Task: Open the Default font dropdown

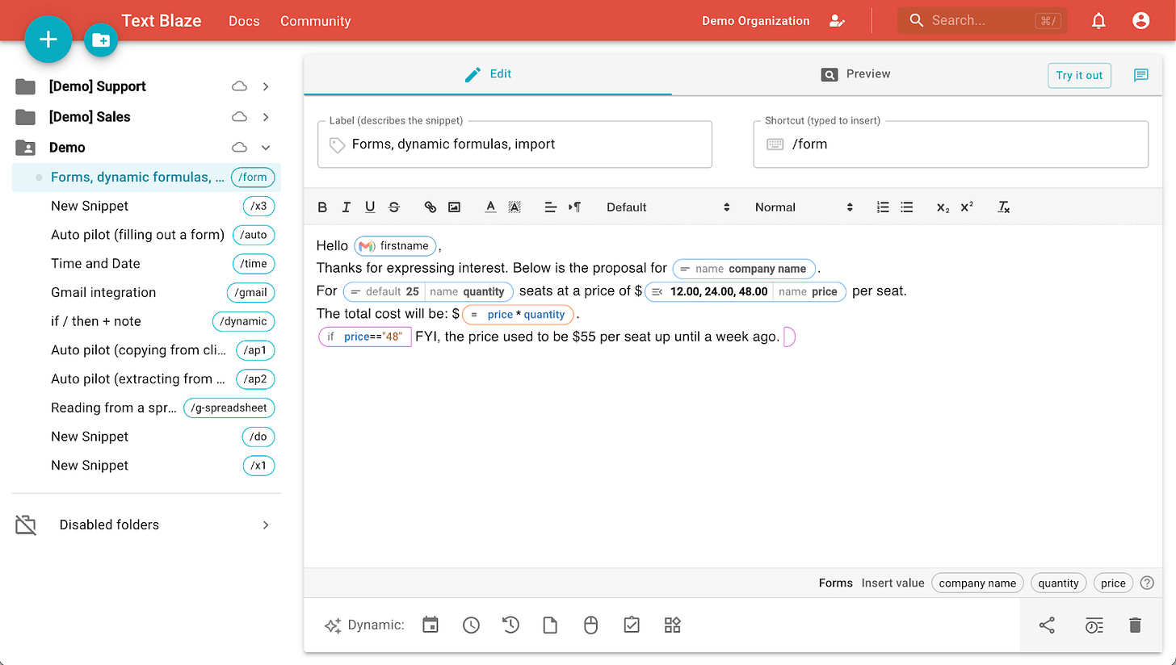Action: 668,207
